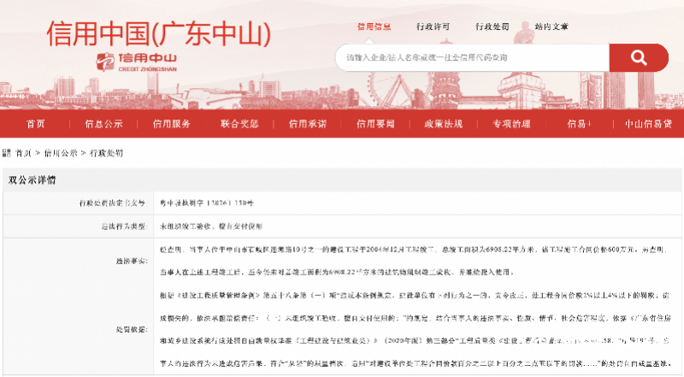Select the 信用信息 search tab

tap(373, 27)
